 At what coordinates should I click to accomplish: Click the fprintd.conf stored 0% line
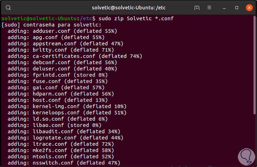coord(57,75)
